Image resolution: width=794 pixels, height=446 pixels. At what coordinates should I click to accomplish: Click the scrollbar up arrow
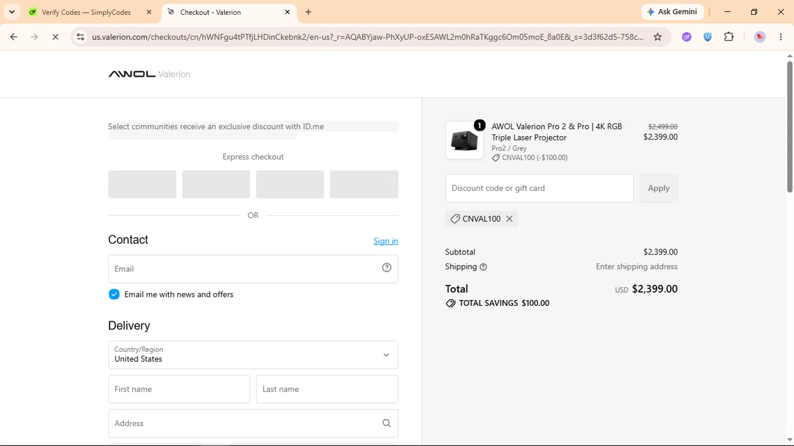coord(789,56)
